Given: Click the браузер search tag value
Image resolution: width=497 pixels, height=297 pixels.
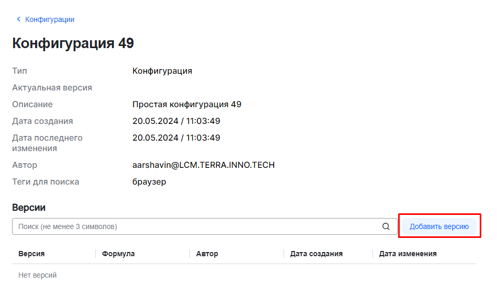Looking at the screenshot, I should pos(149,182).
